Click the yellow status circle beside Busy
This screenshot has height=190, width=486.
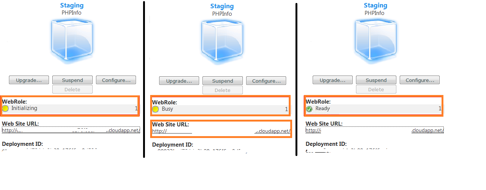[x=156, y=109]
